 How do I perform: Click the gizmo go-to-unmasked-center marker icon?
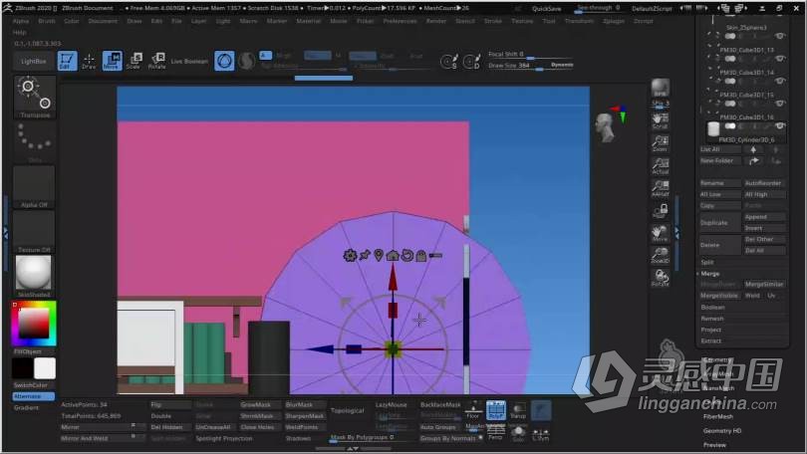pyautogui.click(x=379, y=255)
